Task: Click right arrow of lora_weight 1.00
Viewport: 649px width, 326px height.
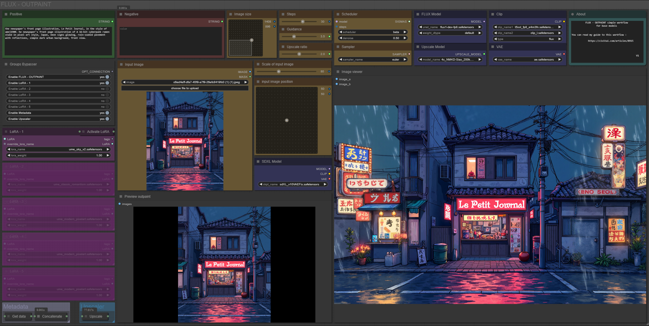Action: [x=108, y=155]
